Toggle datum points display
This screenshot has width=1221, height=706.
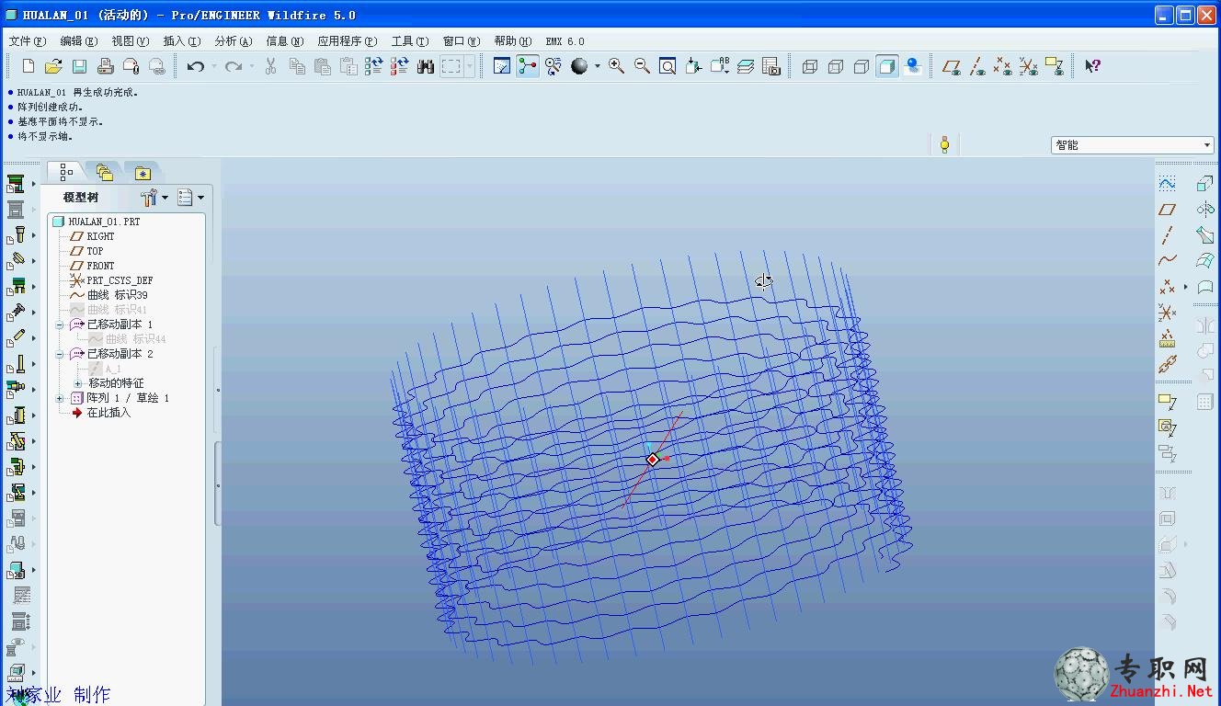[1003, 66]
